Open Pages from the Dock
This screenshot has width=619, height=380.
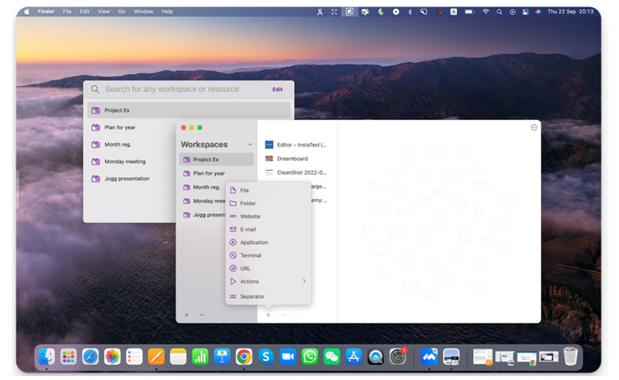point(156,357)
